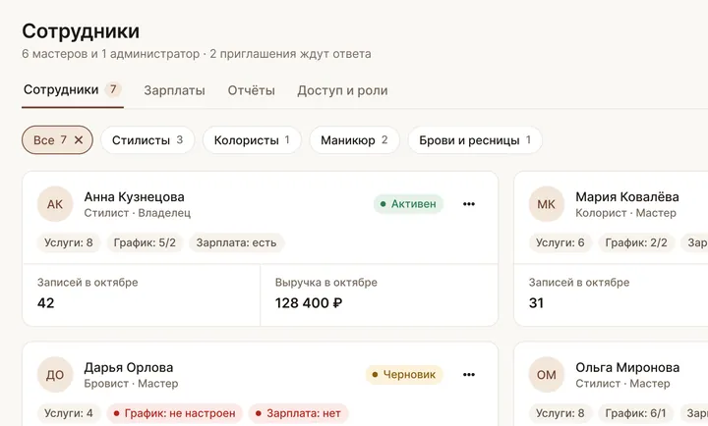Click the График: 5/2 tag
The height and width of the screenshot is (426, 708).
coord(145,242)
